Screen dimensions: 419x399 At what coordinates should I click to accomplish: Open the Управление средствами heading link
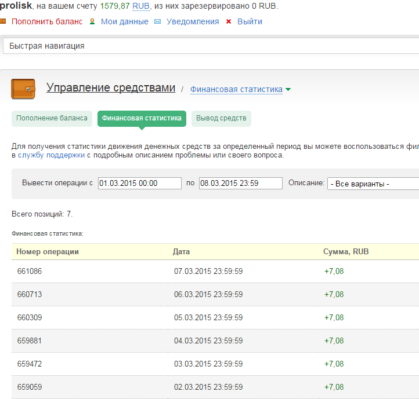[111, 87]
